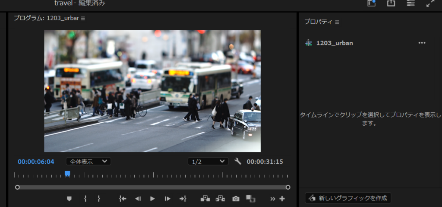The image size is (442, 207).
Task: Step forward one frame
Action: (x=167, y=198)
